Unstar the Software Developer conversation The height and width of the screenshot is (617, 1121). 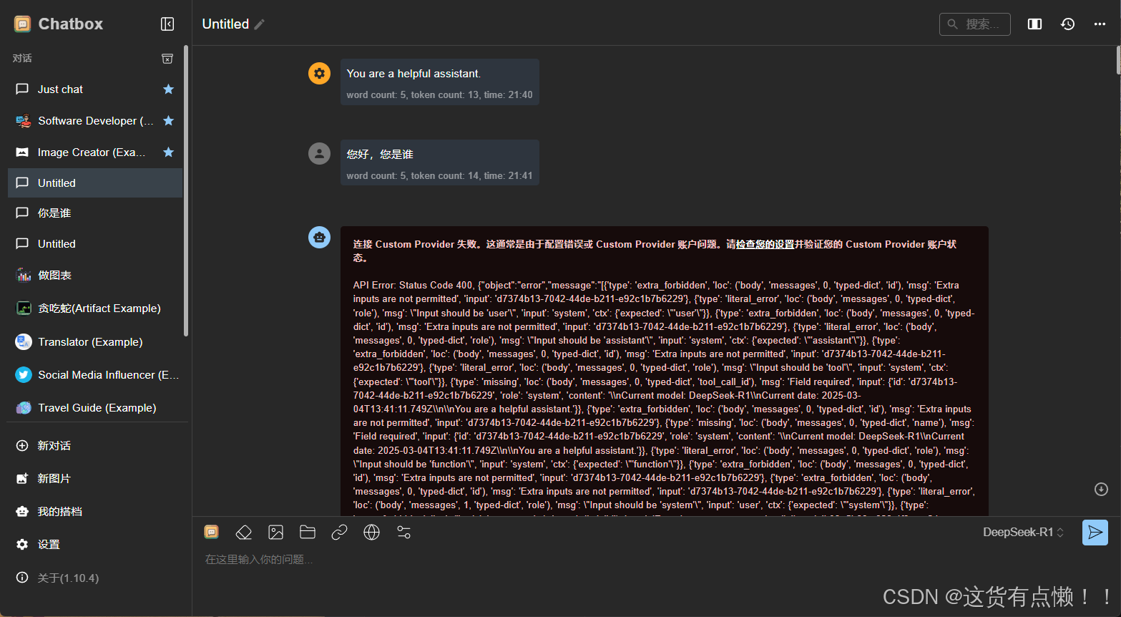click(x=168, y=121)
